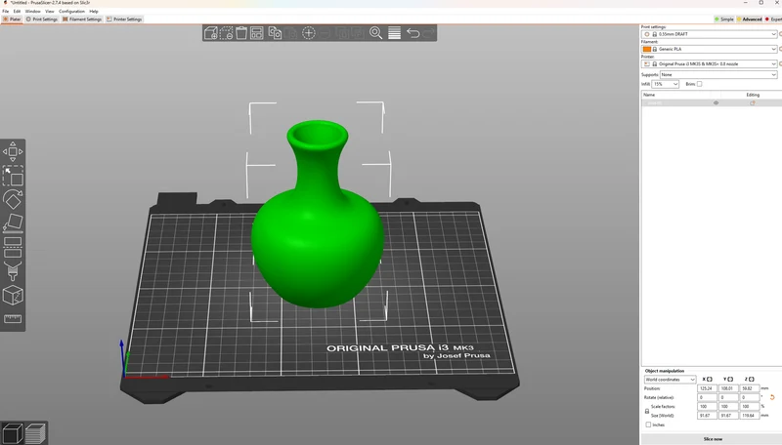782x445 pixels.
Task: Open the Window menu
Action: [33, 11]
